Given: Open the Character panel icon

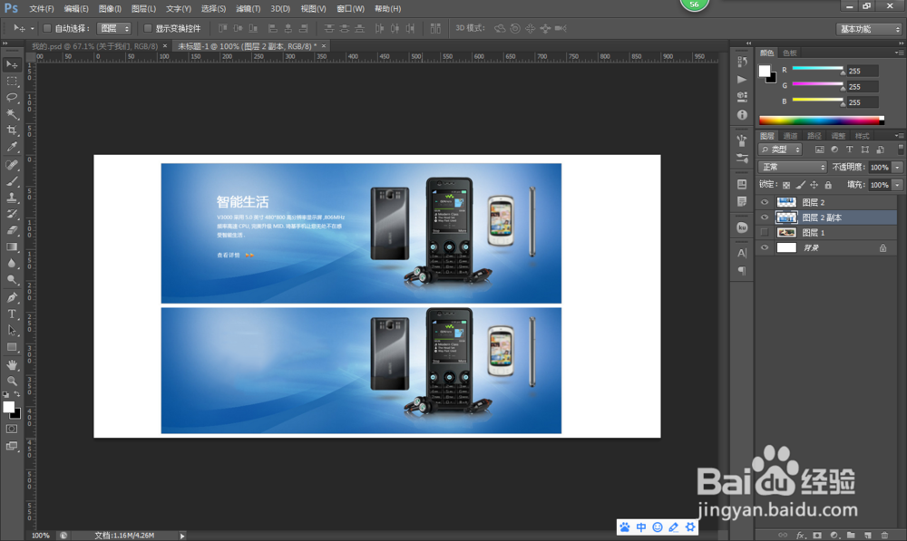Looking at the screenshot, I should point(742,253).
